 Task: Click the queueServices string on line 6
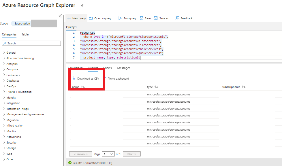[122, 53]
